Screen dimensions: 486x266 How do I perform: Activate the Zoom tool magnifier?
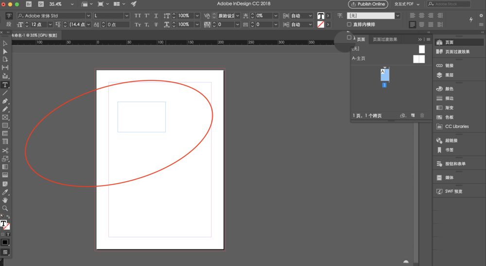coord(5,208)
